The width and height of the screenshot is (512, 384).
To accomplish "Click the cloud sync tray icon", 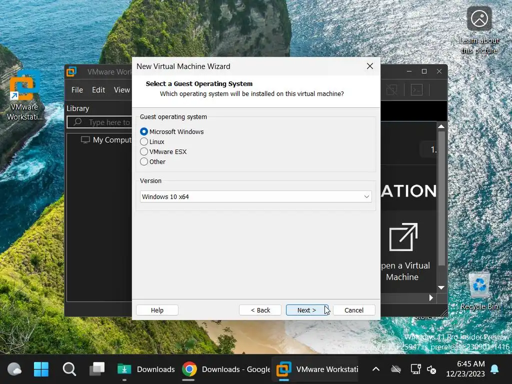I will pos(396,369).
